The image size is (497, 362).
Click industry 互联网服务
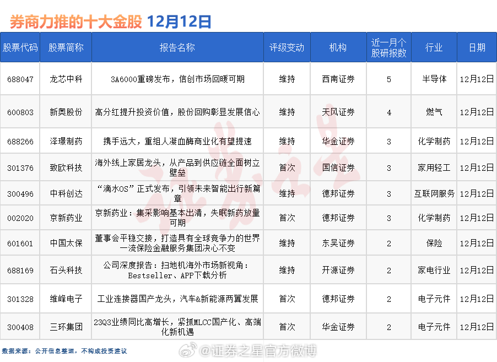(434, 193)
